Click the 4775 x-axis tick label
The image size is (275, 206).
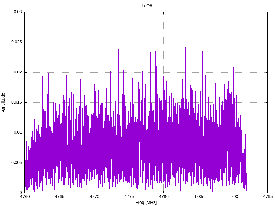point(129,197)
